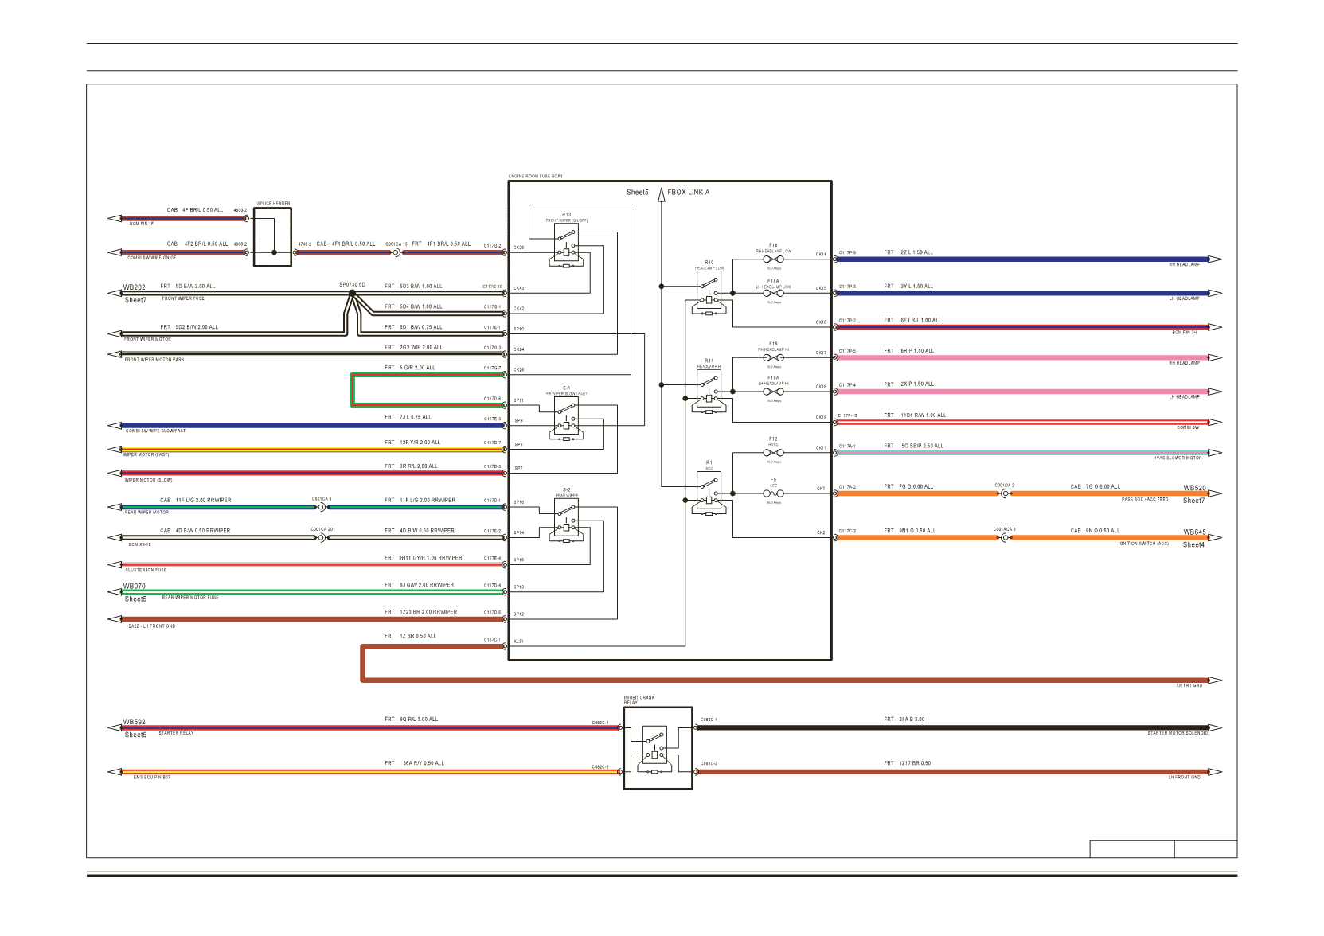Click the splice header box
Image resolution: width=1324 pixels, height=936 pixels.
click(273, 237)
